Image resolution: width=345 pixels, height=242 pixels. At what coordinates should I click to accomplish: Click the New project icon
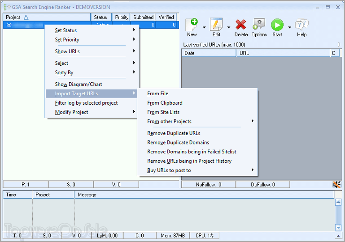point(192,25)
